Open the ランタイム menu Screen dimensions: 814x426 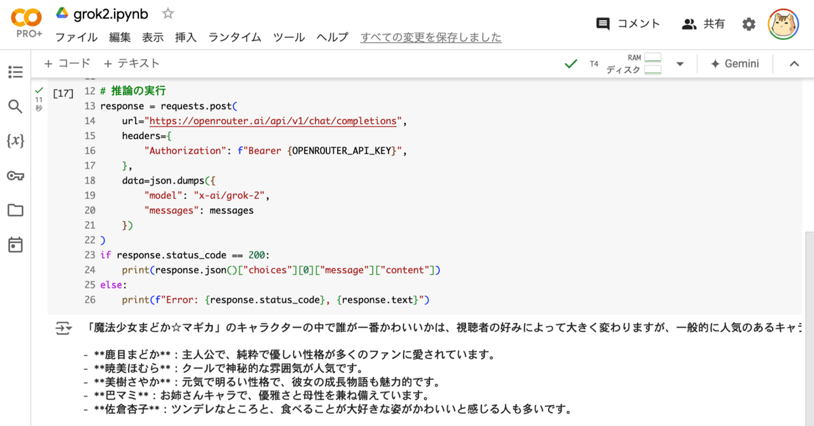(234, 37)
